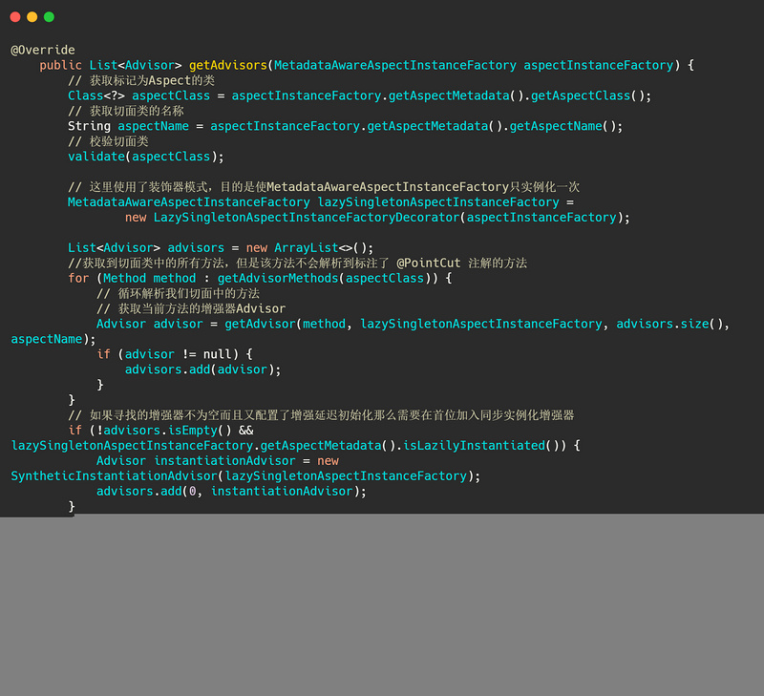
Task: Click advisors.add(advisor) statement
Action: [202, 369]
